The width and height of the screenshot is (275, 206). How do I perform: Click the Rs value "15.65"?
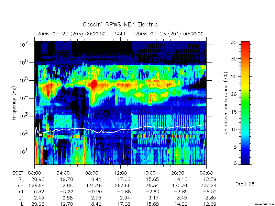coord(153,179)
